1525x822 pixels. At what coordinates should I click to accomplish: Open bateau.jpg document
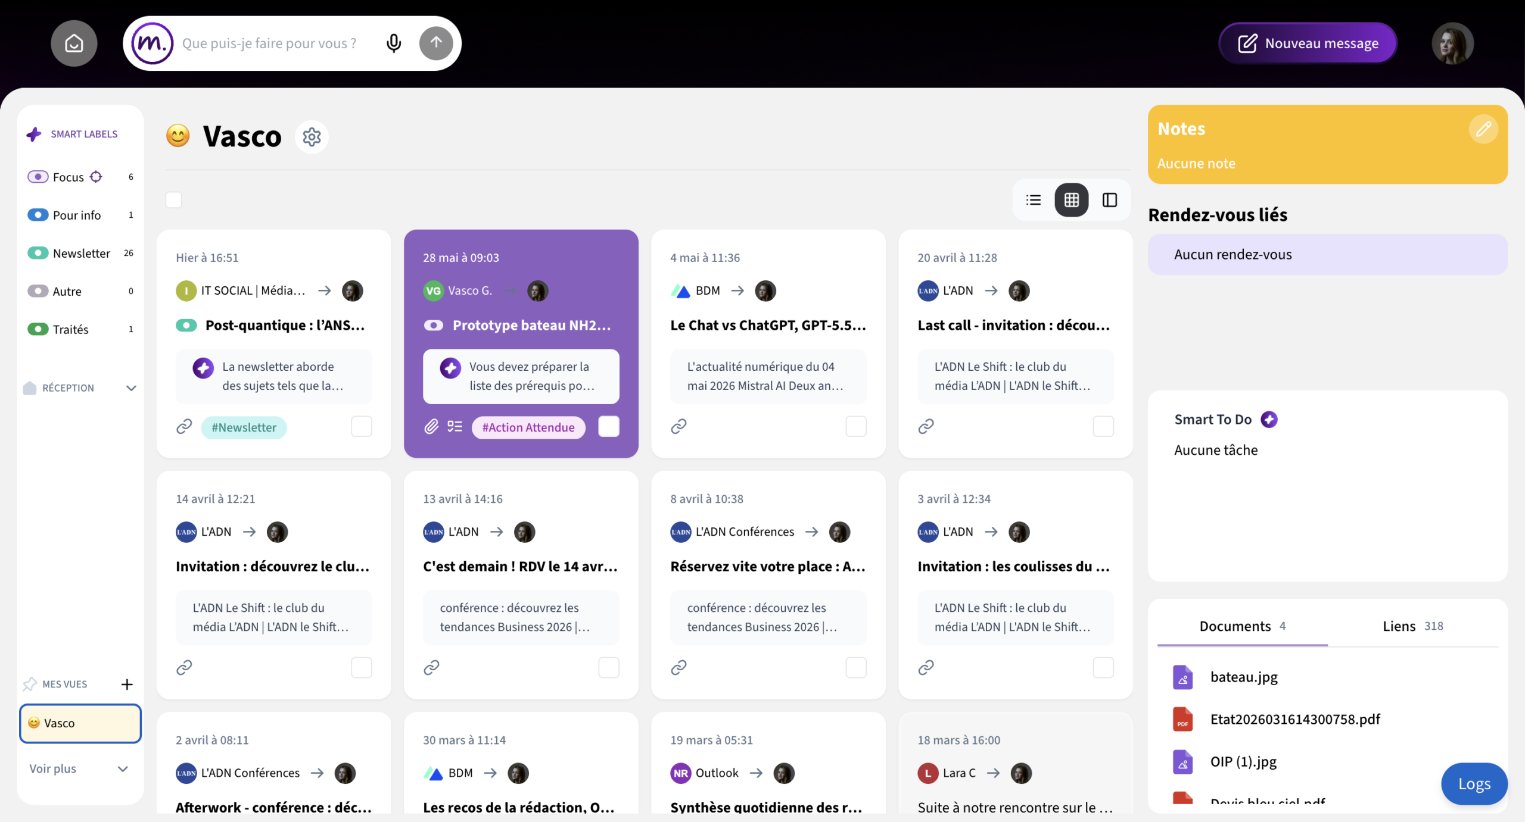point(1243,677)
